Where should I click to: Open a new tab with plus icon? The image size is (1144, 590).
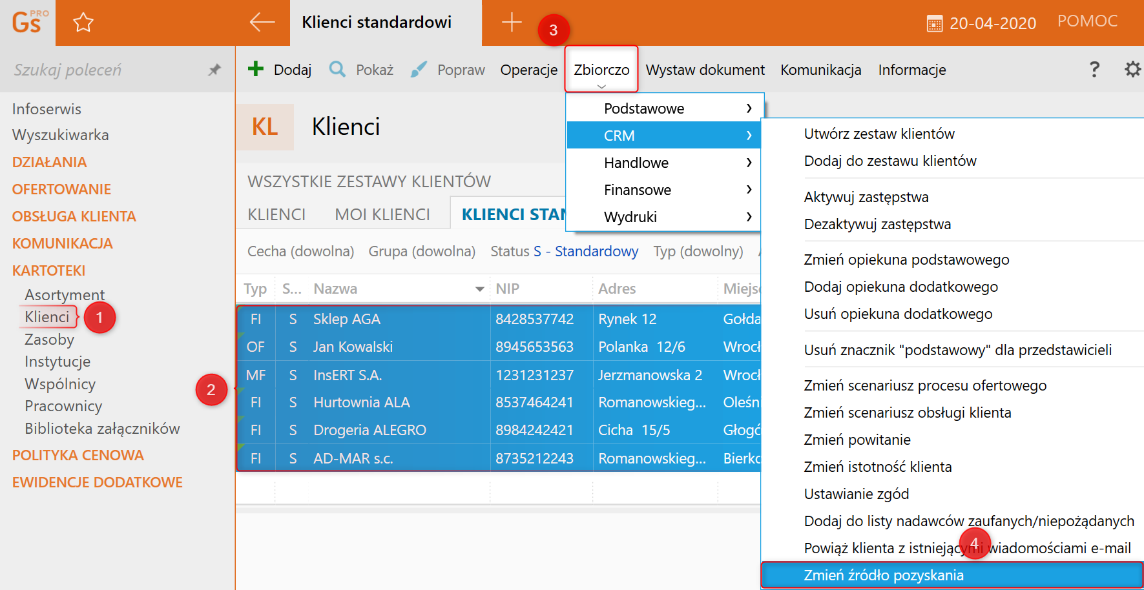tap(512, 23)
